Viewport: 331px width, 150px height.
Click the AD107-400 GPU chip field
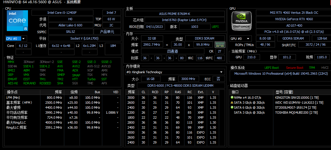click(x=294, y=25)
